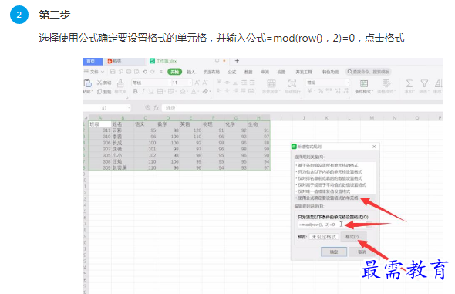This screenshot has height=294, width=455.
Task: Switch to the Special Features (特色功能) tab
Action: point(330,72)
